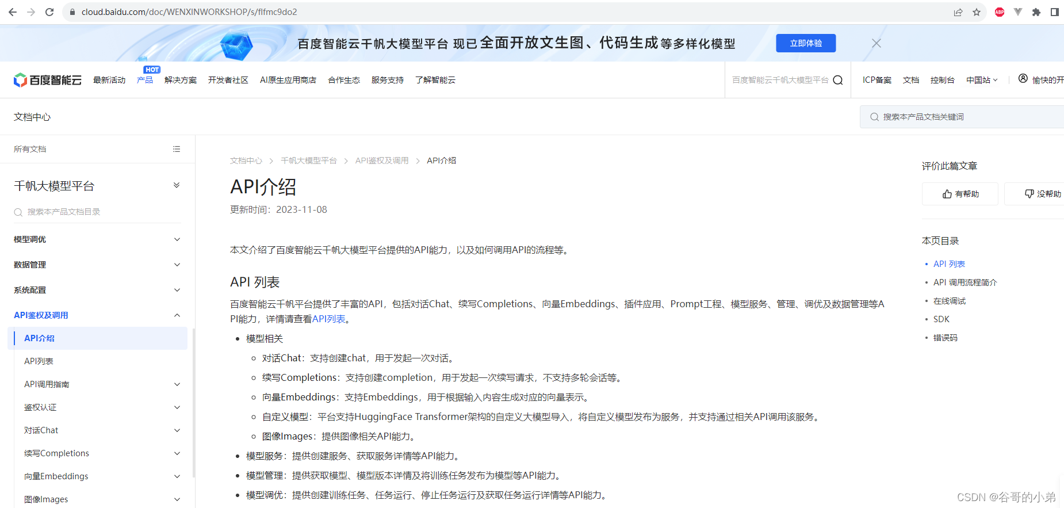Click the gray V extension icon
The image size is (1064, 508).
(x=1018, y=12)
